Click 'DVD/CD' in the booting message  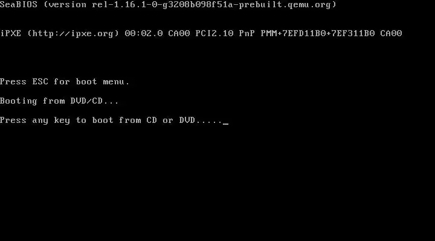[86, 101]
